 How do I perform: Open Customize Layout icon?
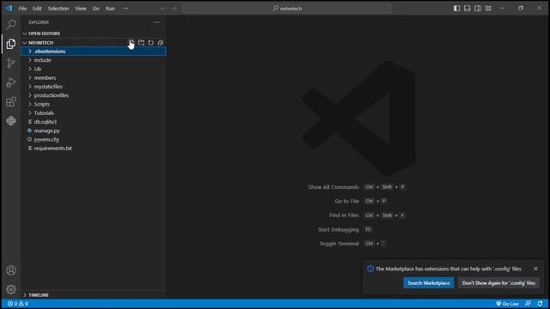click(488, 9)
